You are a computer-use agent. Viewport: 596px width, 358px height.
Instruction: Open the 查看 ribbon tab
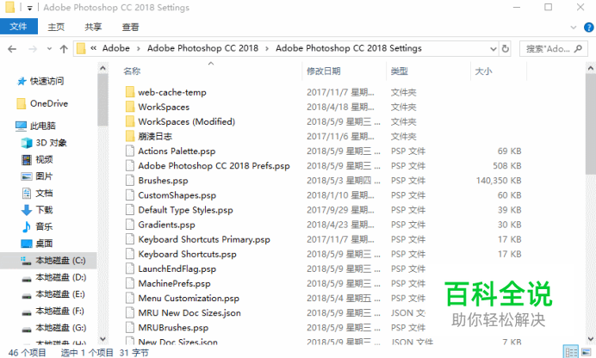click(130, 27)
